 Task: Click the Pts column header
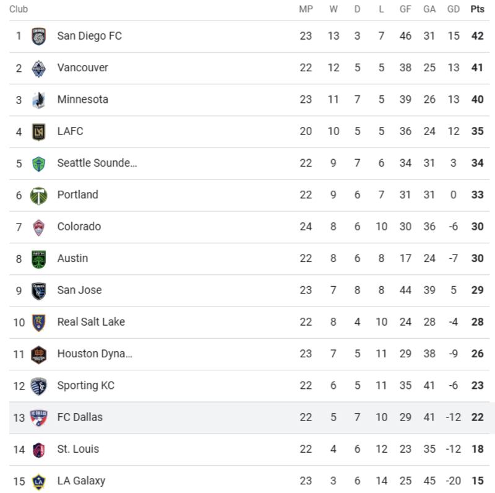coord(477,9)
